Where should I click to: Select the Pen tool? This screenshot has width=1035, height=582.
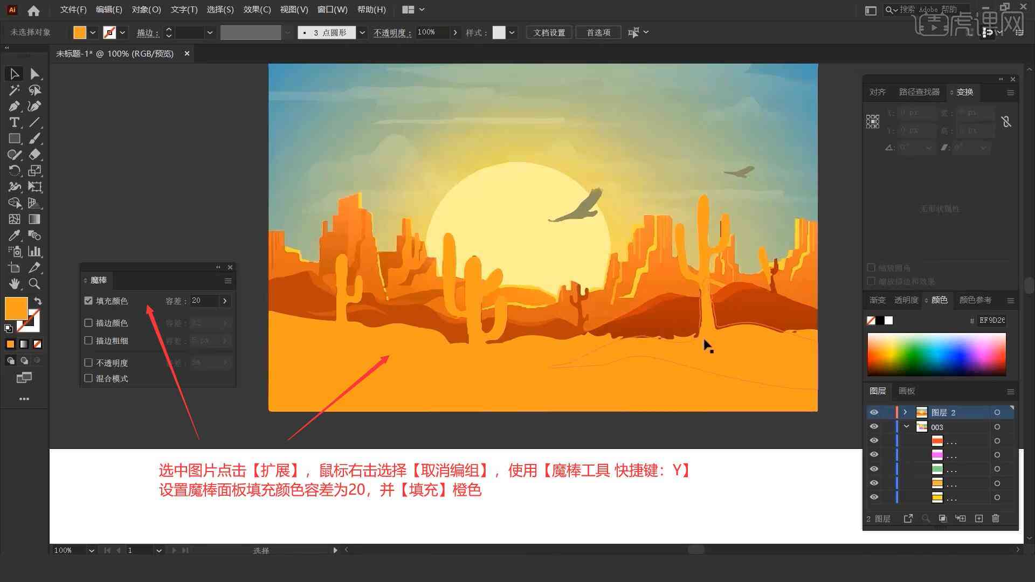[13, 106]
